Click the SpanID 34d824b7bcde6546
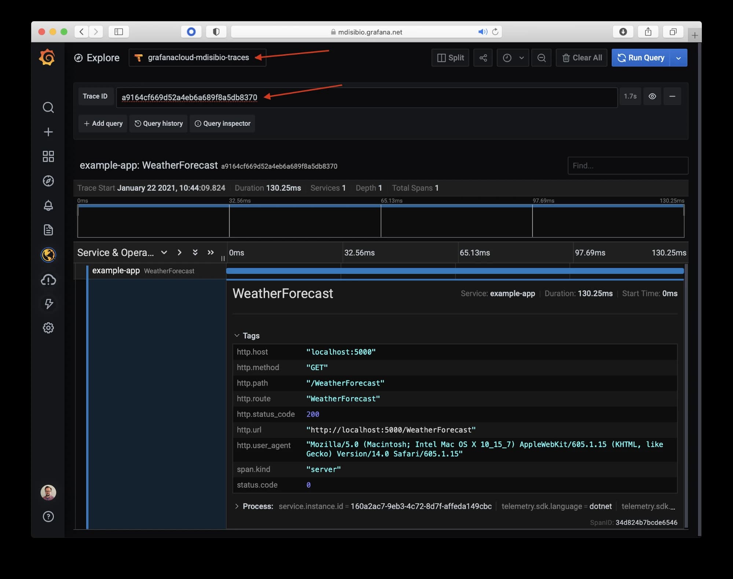This screenshot has height=579, width=733. (646, 522)
